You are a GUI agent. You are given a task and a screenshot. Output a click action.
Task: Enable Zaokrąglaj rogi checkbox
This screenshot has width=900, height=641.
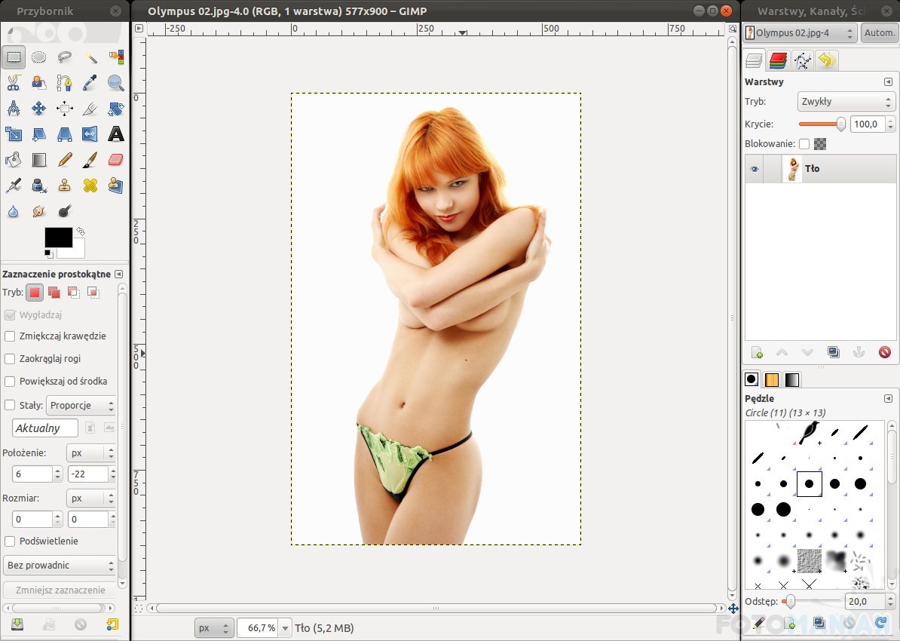pyautogui.click(x=10, y=359)
